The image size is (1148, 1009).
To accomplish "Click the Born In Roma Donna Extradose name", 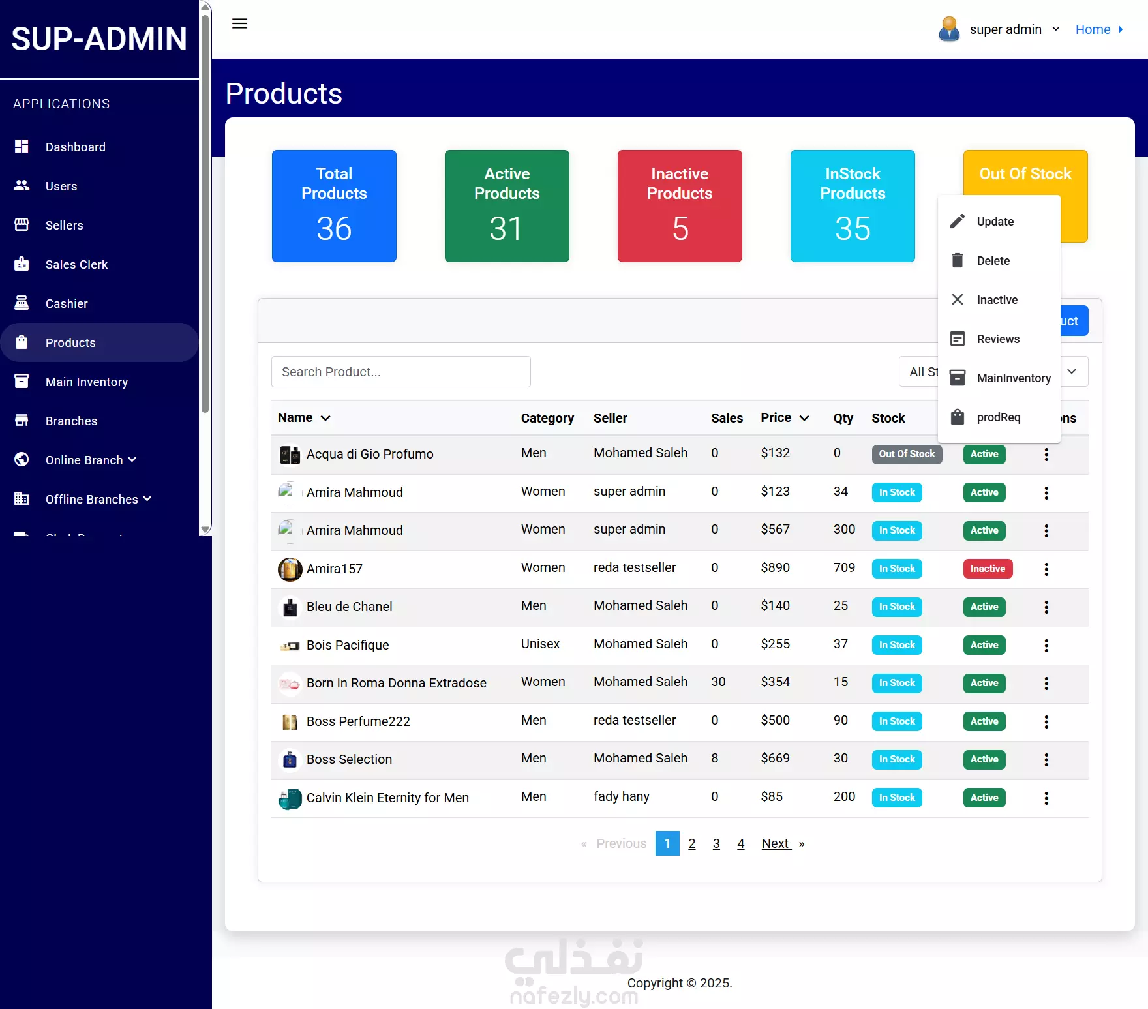I will point(397,683).
